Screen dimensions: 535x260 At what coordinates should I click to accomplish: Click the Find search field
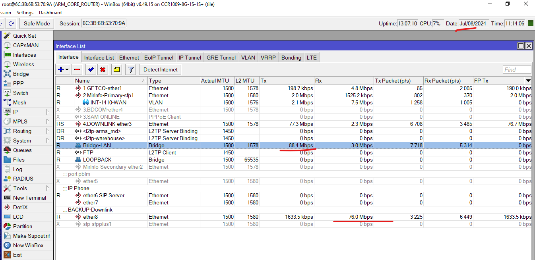click(x=517, y=70)
